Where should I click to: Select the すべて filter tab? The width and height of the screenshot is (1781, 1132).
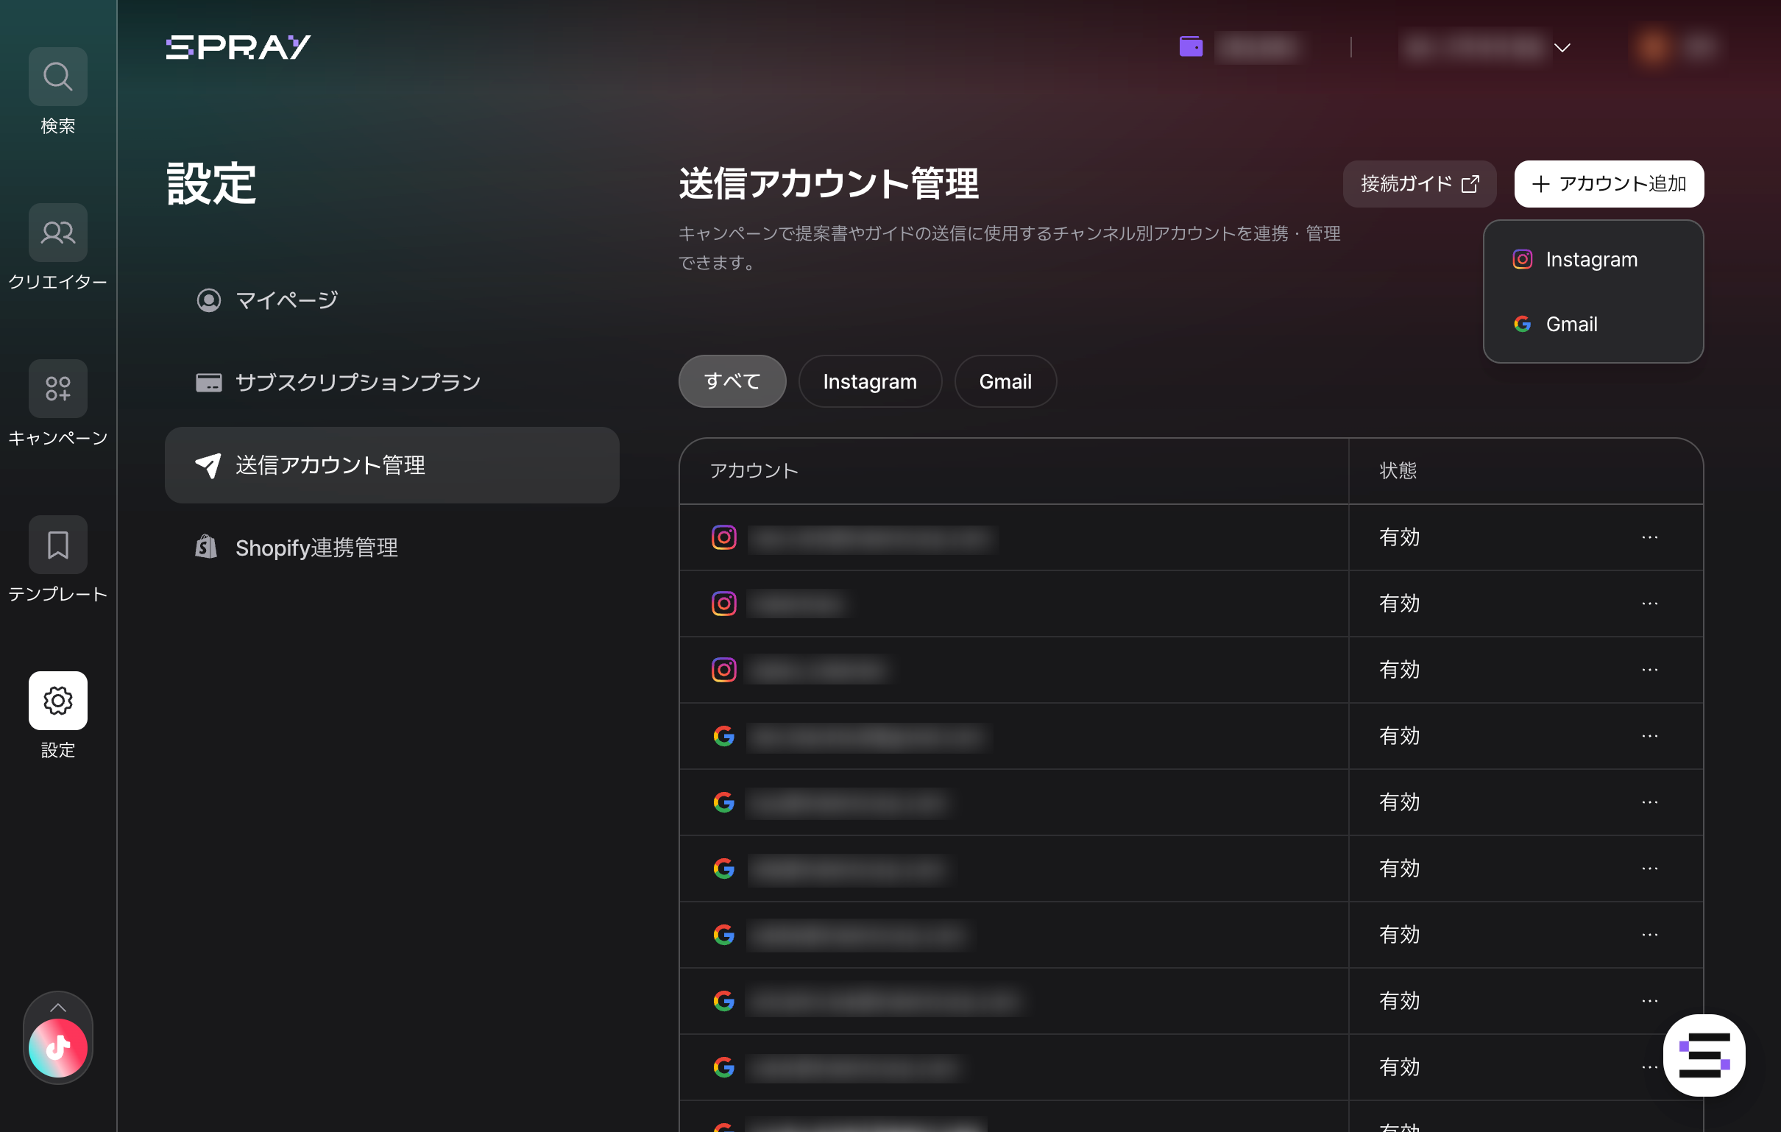732,382
